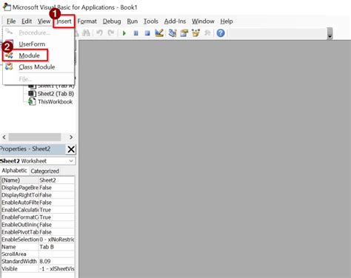Screen dimensions: 351x278
Task: Choose Module from Insert menu
Action: click(29, 55)
